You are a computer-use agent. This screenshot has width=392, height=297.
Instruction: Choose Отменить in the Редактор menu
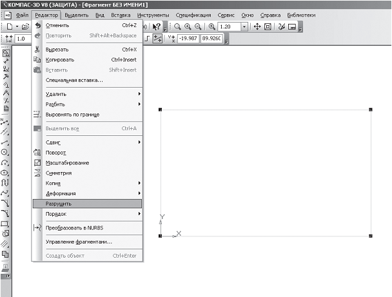click(x=87, y=25)
